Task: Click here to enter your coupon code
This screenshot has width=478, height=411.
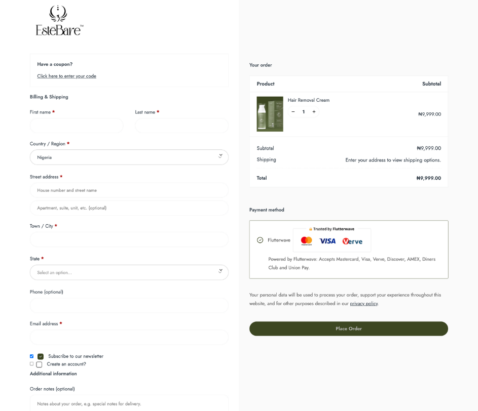Action: point(66,76)
